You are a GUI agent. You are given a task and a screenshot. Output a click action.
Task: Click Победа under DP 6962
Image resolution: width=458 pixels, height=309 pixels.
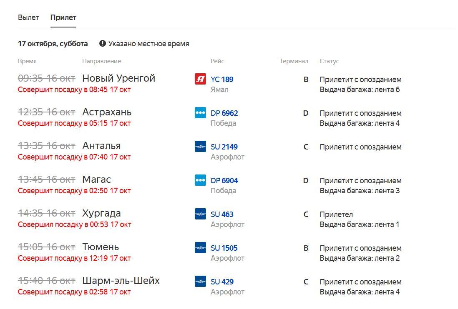click(x=224, y=123)
